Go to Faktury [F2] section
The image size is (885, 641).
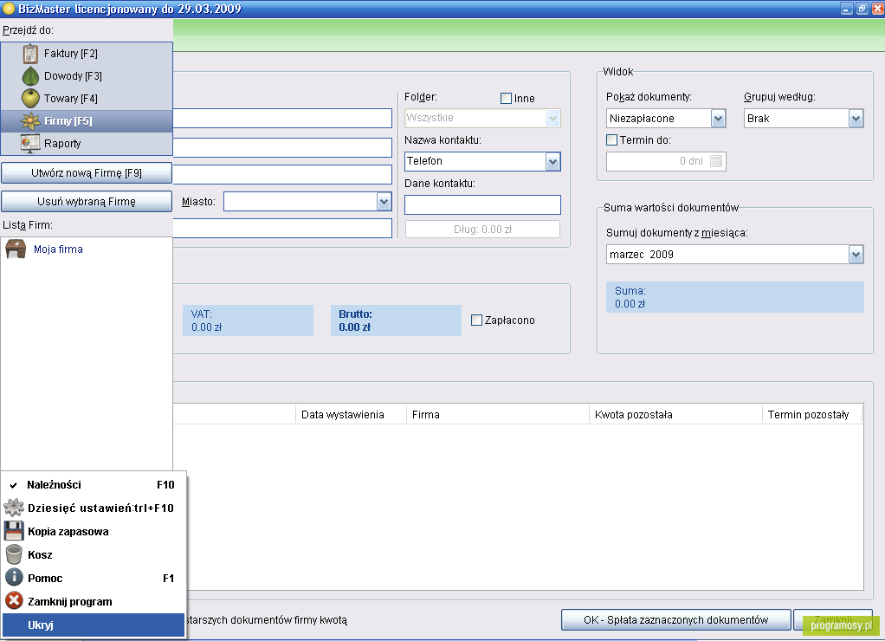point(87,54)
